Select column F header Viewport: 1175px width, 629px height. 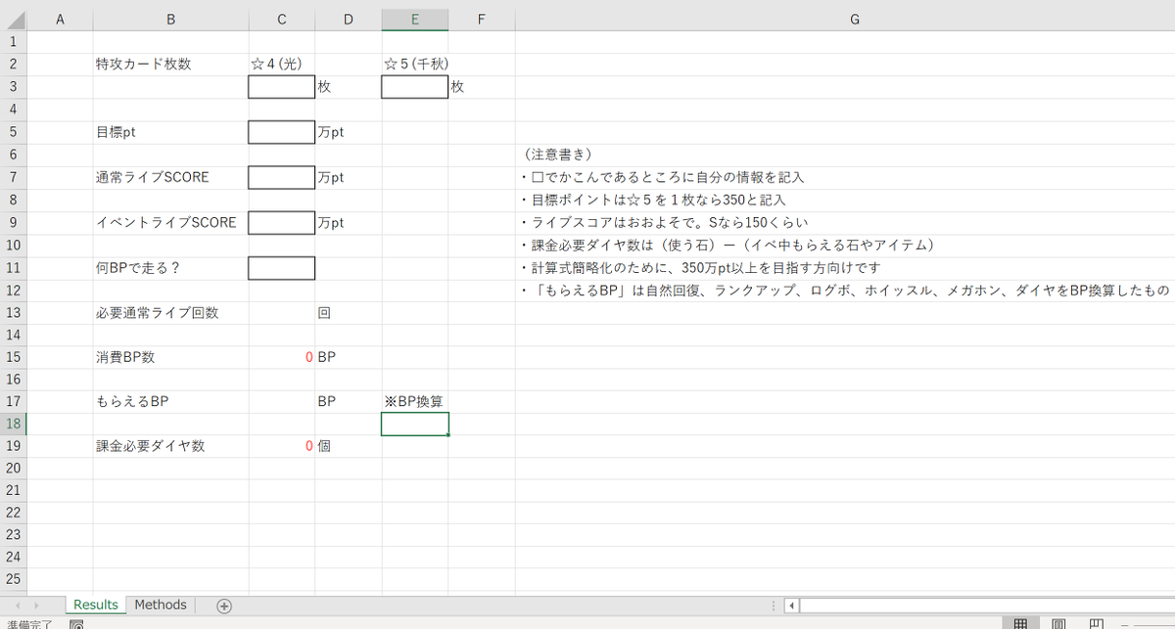482,20
